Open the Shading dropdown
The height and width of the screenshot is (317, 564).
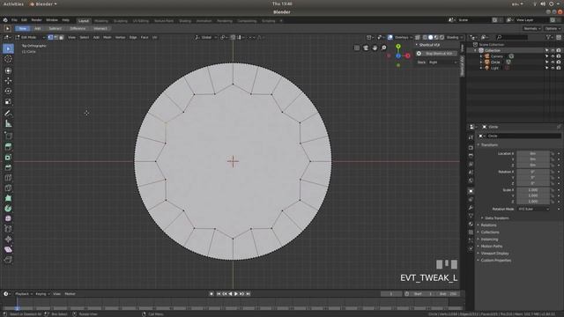click(x=455, y=37)
